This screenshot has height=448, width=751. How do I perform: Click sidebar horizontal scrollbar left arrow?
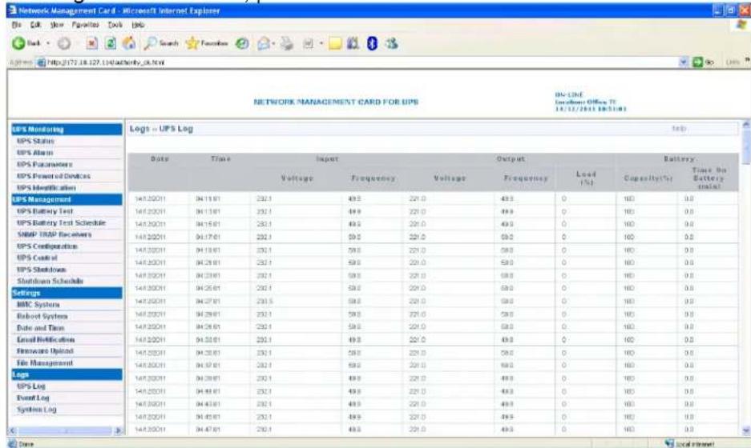click(13, 430)
